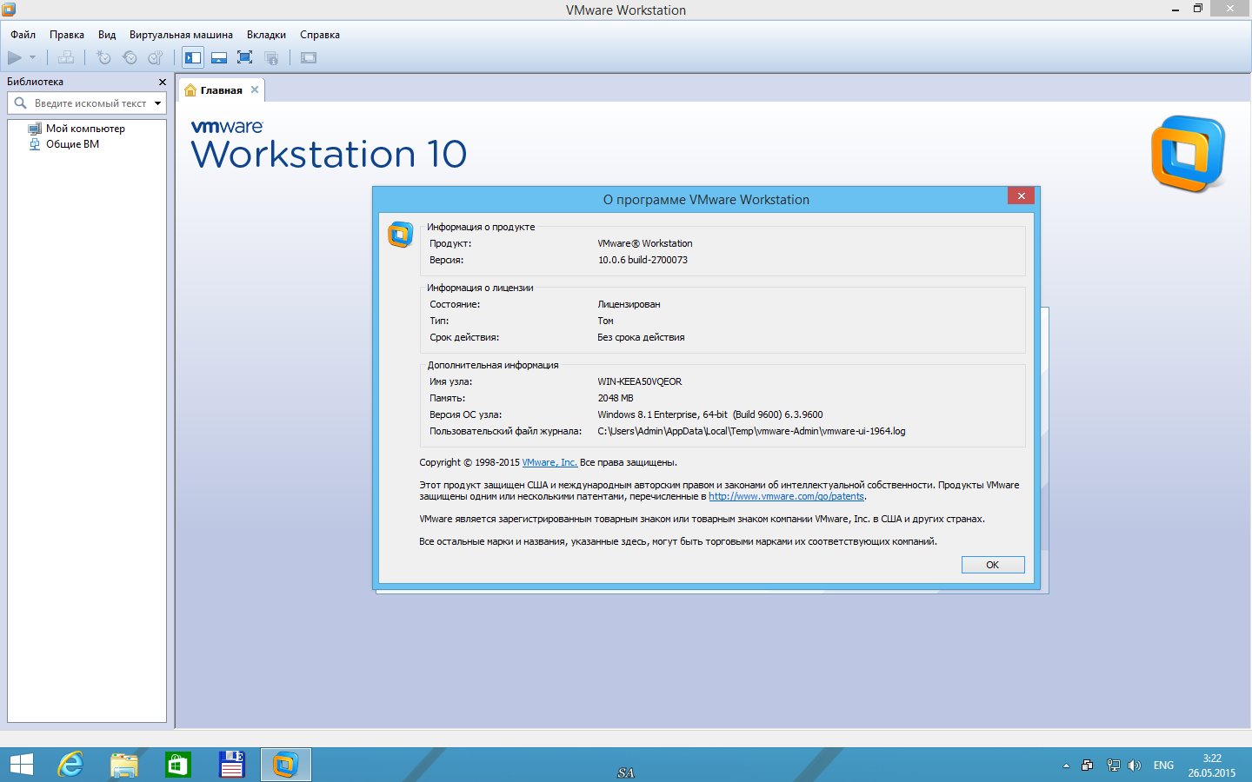Screen dimensions: 1252x782
Task: Click the Windows Start button
Action: click(21, 765)
